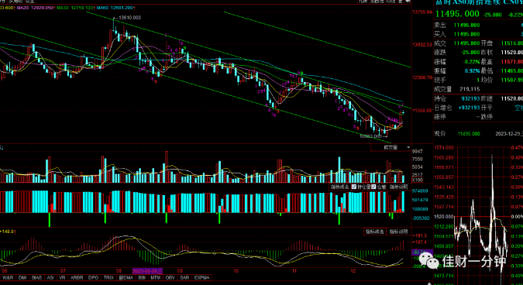Screen dimensions: 523x285
Task: Select the EXPMA indicator tab
Action: (201, 277)
